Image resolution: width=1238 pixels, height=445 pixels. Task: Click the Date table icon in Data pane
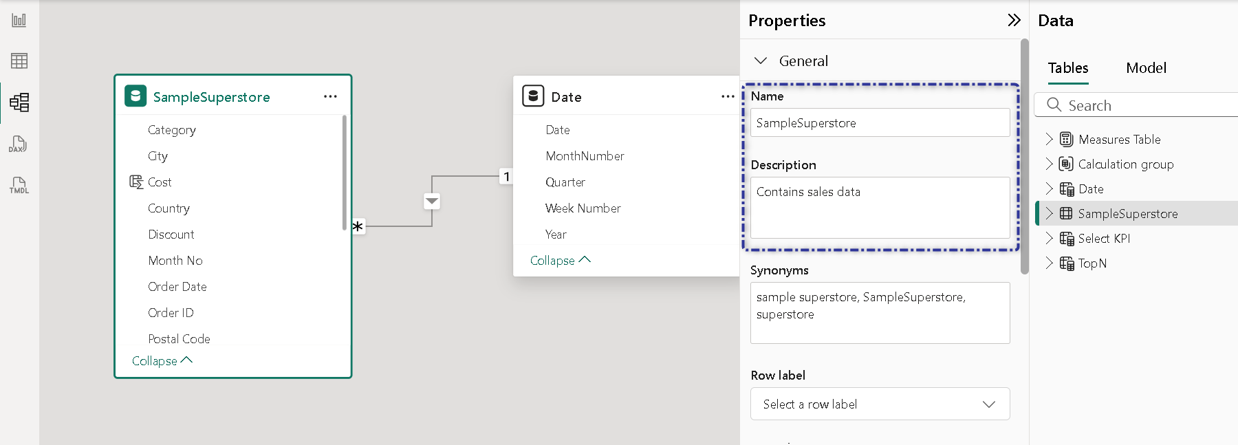(x=1067, y=189)
